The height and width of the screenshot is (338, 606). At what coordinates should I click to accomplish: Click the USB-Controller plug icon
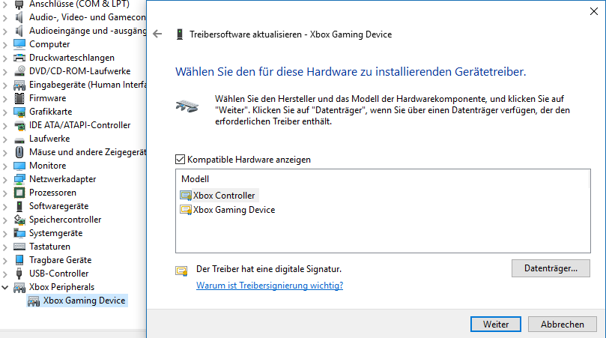tap(19, 274)
